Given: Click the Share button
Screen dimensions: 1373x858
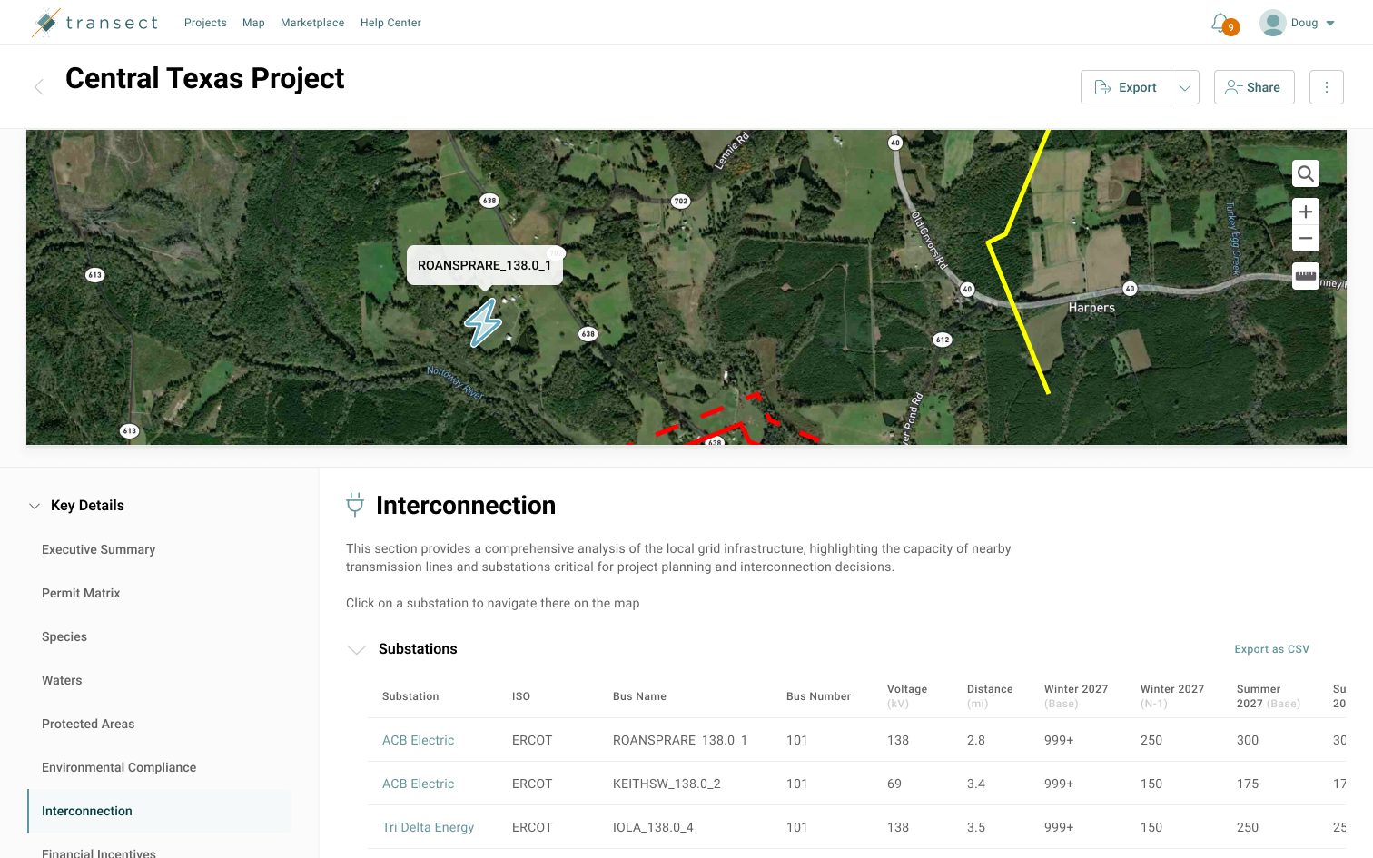Looking at the screenshot, I should [x=1253, y=87].
